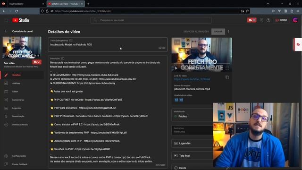Open Configurações in the sidebar

pyautogui.click(x=22, y=156)
